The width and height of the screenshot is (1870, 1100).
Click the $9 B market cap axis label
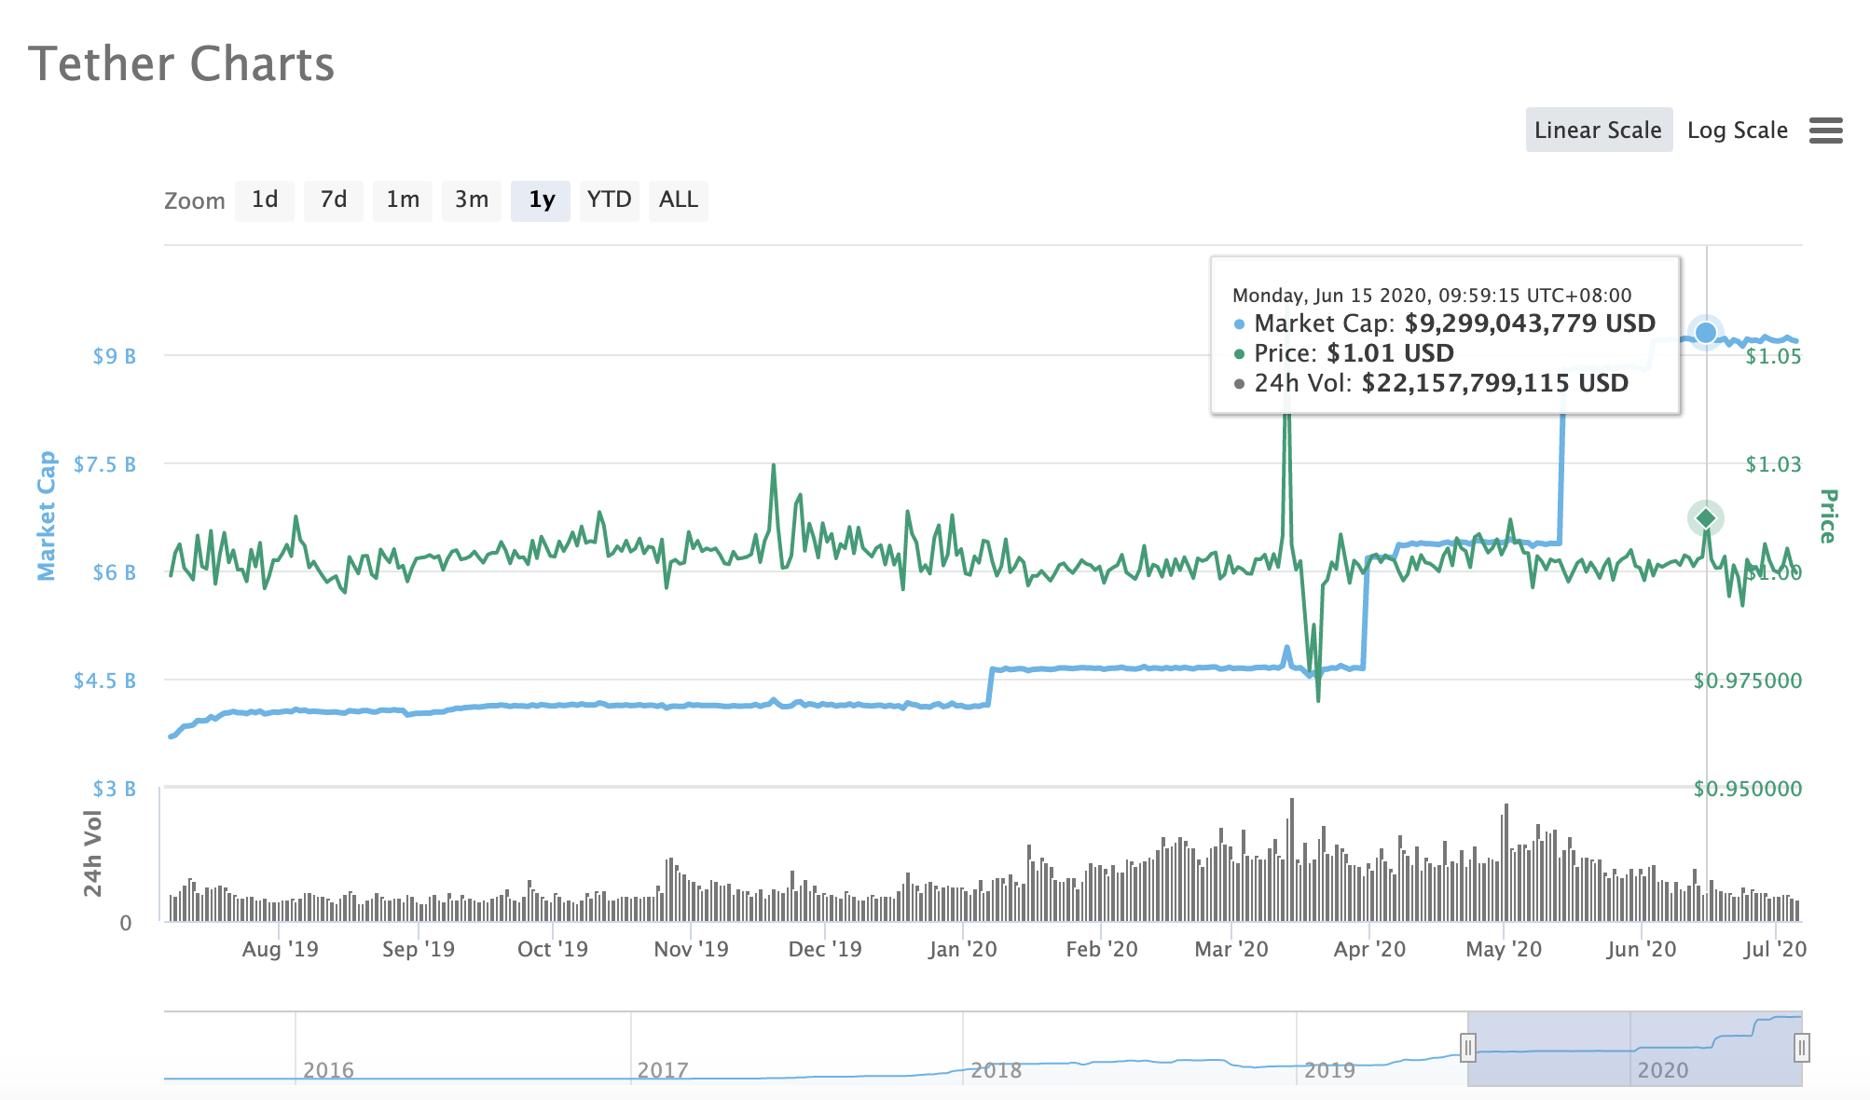[114, 356]
